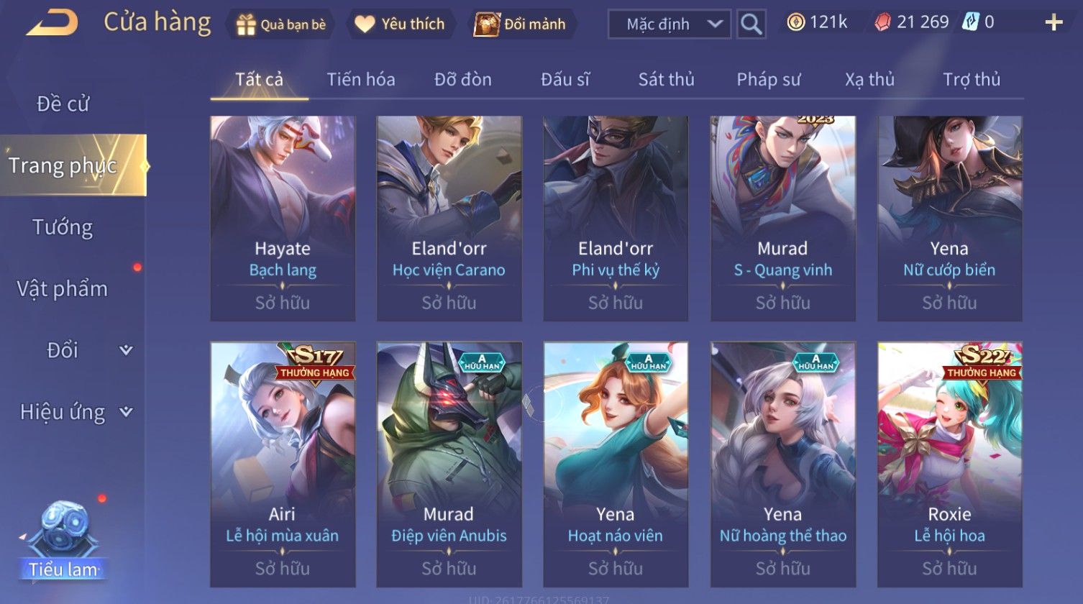The image size is (1083, 604).
Task: Open the Yêu thích heart button
Action: [x=400, y=24]
